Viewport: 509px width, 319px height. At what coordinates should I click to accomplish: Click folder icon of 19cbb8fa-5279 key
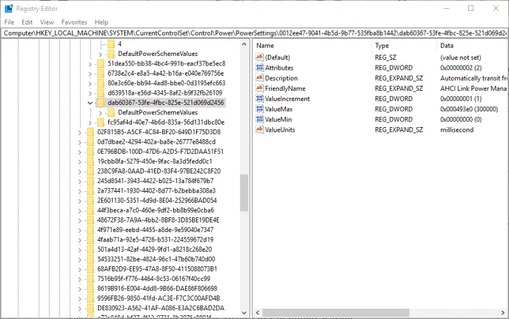[90, 161]
